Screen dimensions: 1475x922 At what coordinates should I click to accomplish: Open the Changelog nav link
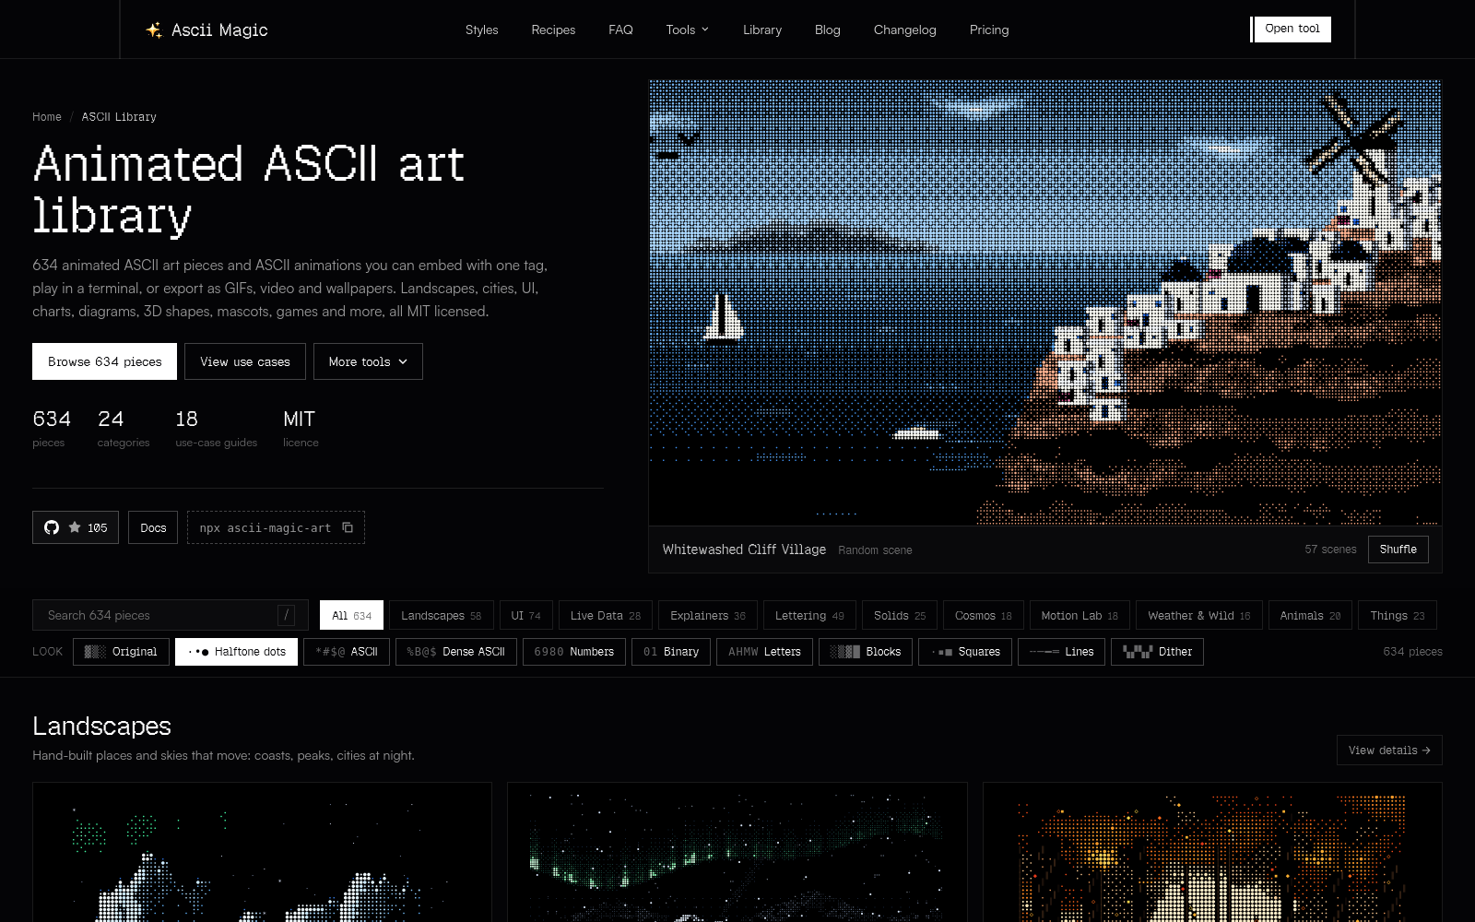(x=905, y=30)
